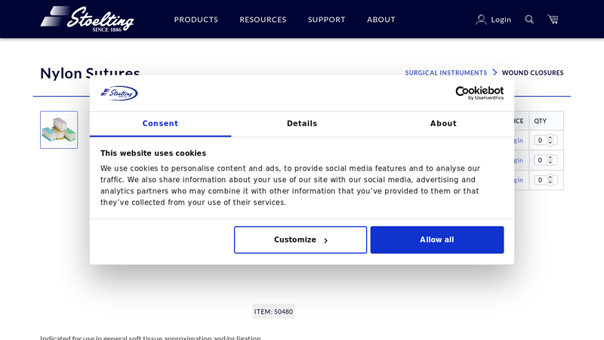Expand the About navigation menu
This screenshot has height=340, width=604.
(x=381, y=20)
